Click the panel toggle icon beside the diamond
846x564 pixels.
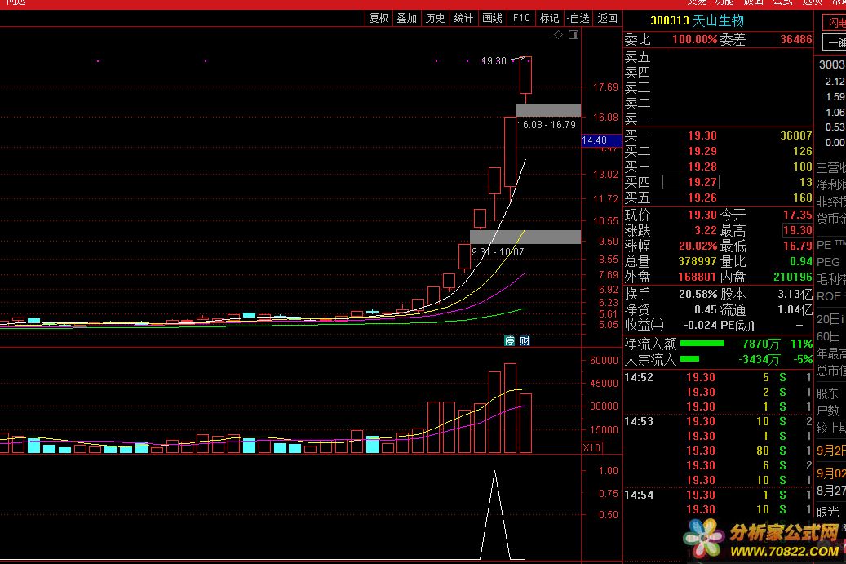click(x=574, y=34)
